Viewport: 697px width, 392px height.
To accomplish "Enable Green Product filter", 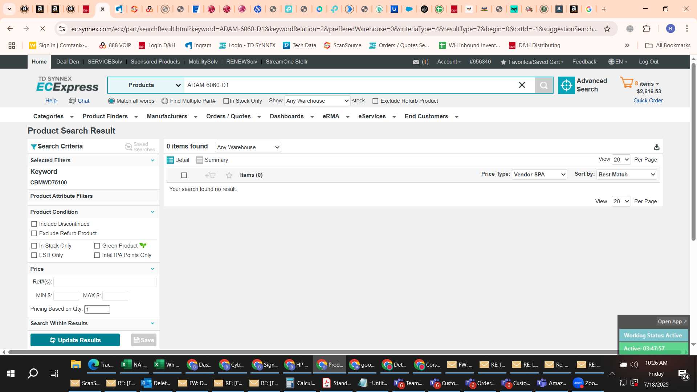I will pos(97,246).
